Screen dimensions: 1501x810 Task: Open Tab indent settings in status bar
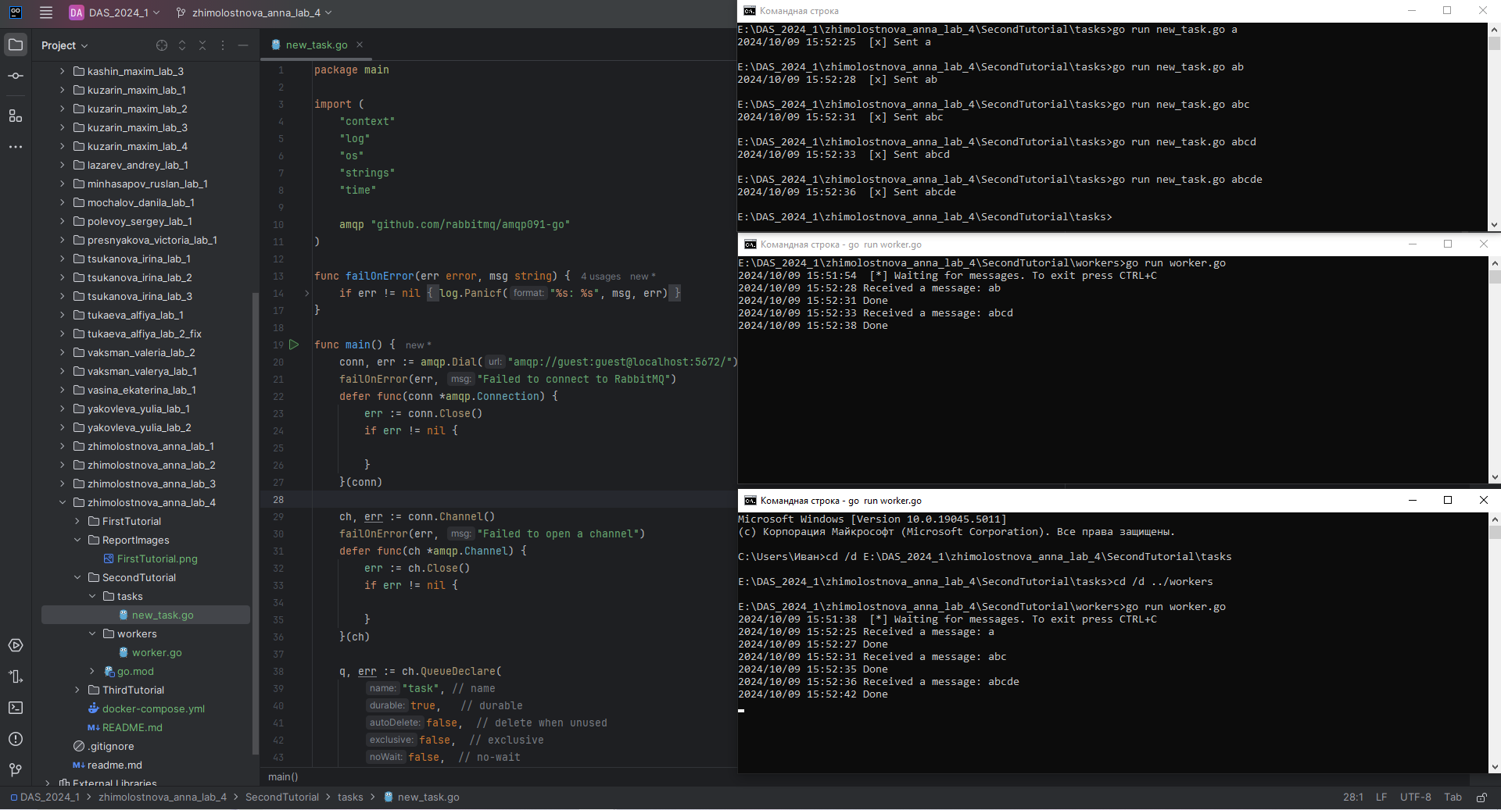1453,798
